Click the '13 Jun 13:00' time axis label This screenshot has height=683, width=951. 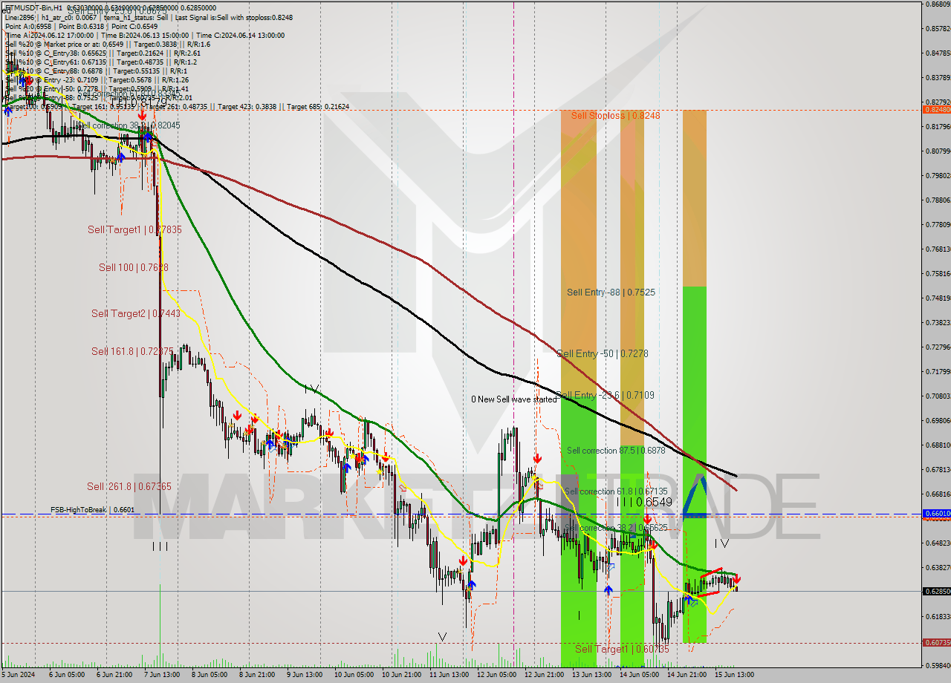pos(591,675)
